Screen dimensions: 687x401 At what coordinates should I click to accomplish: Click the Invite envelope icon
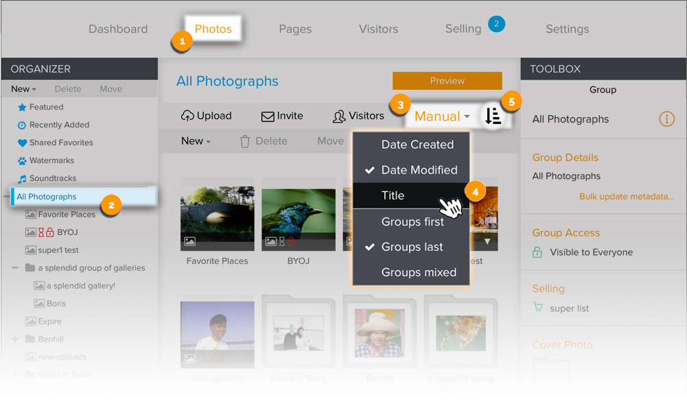(x=268, y=117)
